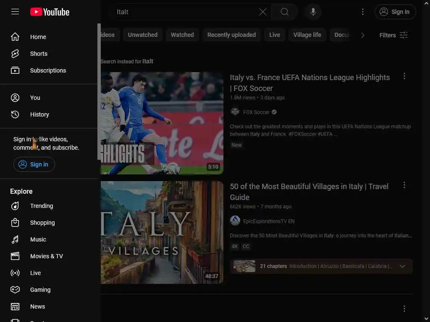Screen dimensions: 430x322
Task: Open the FOX Soccer channel avatar
Action: pyautogui.click(x=235, y=112)
